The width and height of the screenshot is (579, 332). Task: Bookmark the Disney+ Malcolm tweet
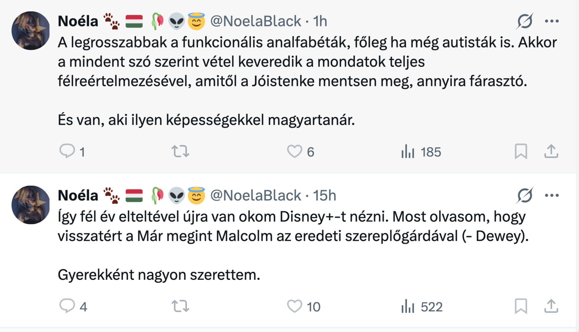[521, 306]
